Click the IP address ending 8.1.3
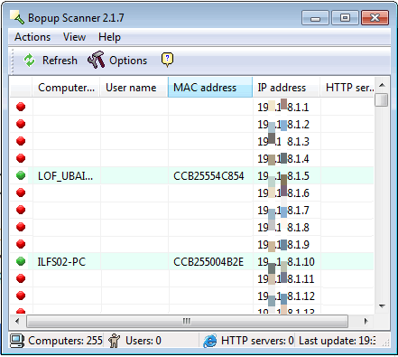This screenshot has height=357, width=398. coord(283,141)
